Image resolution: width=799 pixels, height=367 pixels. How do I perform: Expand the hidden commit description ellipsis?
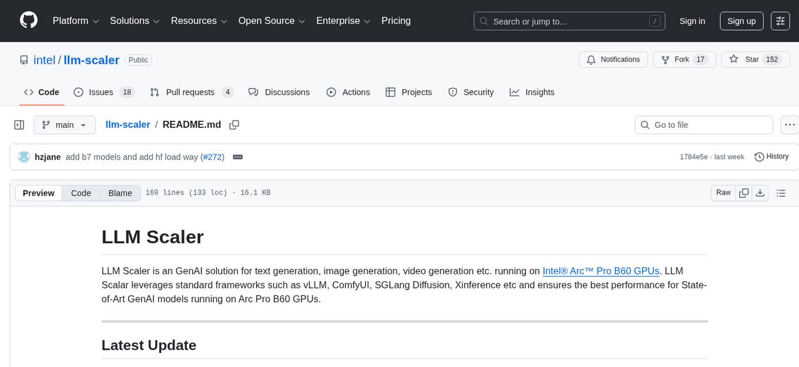click(x=237, y=157)
